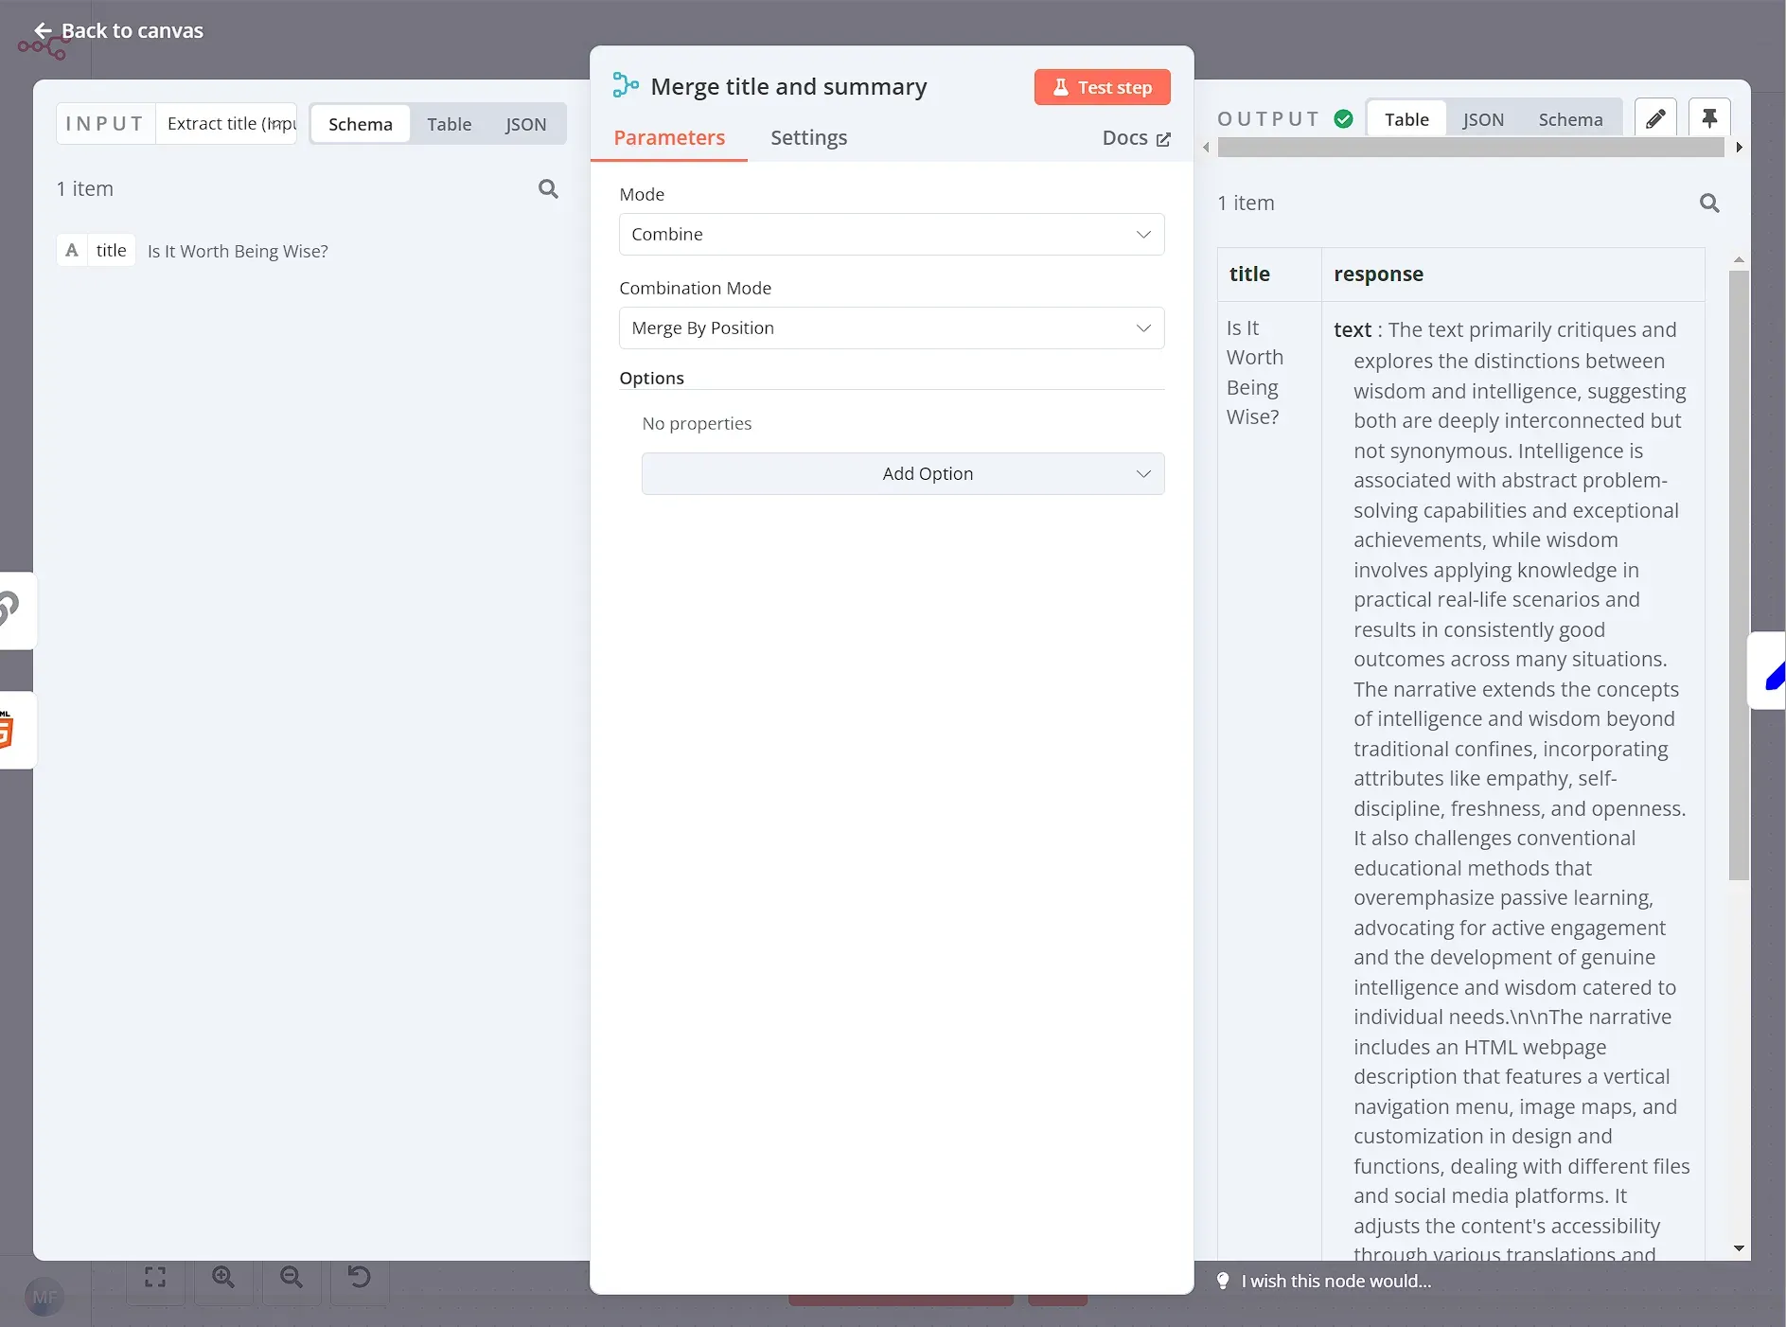Select the input Table view tab
The width and height of the screenshot is (1786, 1327).
point(449,124)
